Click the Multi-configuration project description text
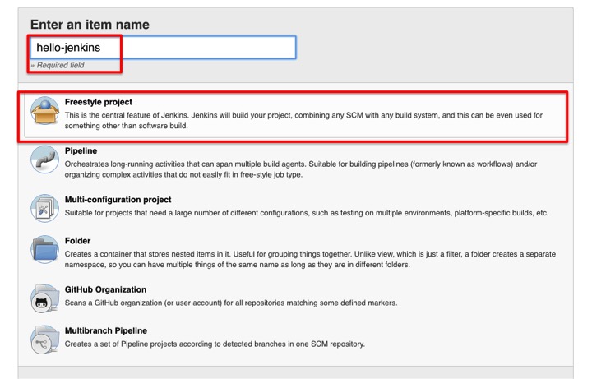The image size is (592, 379). pyautogui.click(x=306, y=213)
